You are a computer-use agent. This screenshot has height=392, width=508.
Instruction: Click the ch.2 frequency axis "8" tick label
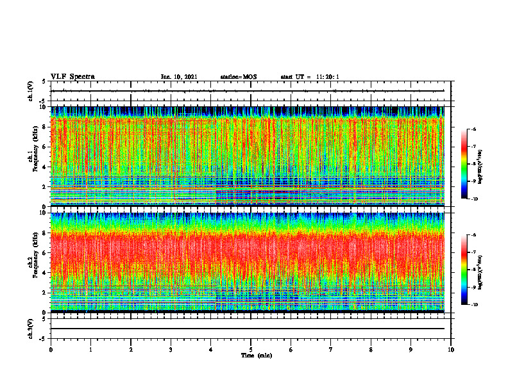[45, 233]
